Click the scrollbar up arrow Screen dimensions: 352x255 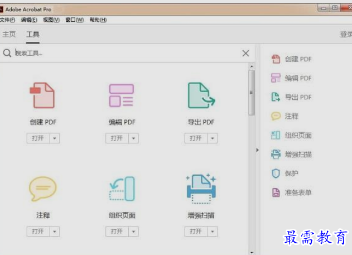click(252, 66)
